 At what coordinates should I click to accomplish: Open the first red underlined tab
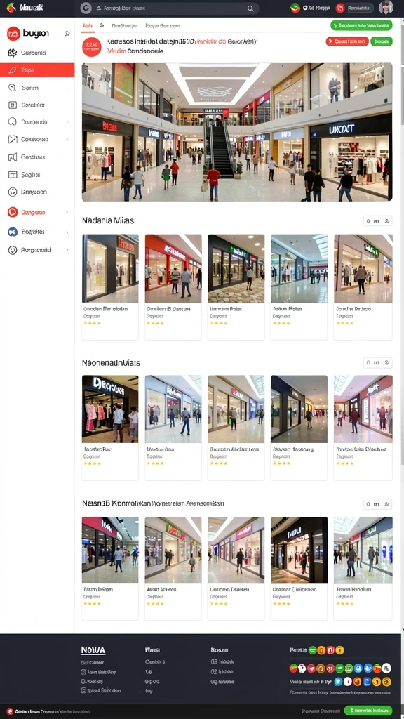[x=88, y=26]
